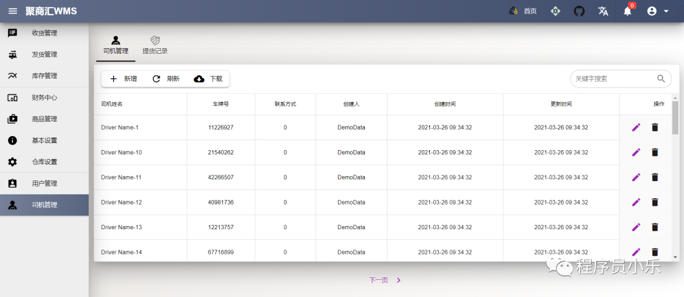Open the hamburger navigation menu
This screenshot has width=684, height=297.
[13, 11]
